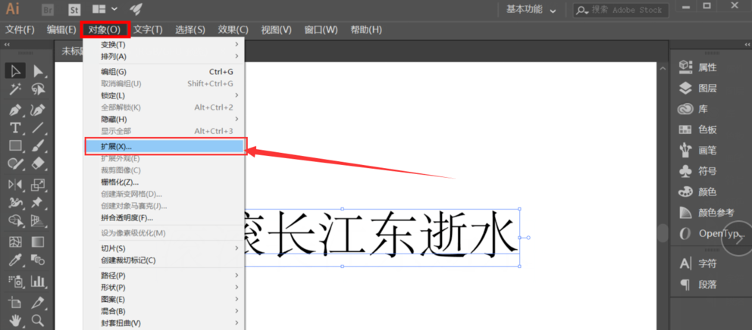The image size is (752, 330).
Task: Select the Magic Wand tool
Action: [x=15, y=89]
